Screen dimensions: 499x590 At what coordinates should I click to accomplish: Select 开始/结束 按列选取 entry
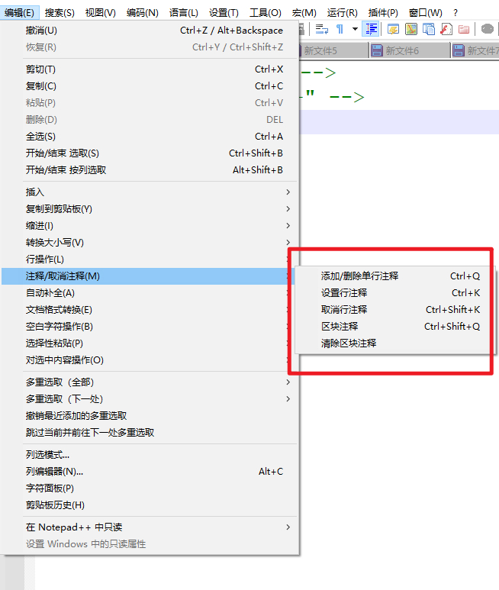150,170
